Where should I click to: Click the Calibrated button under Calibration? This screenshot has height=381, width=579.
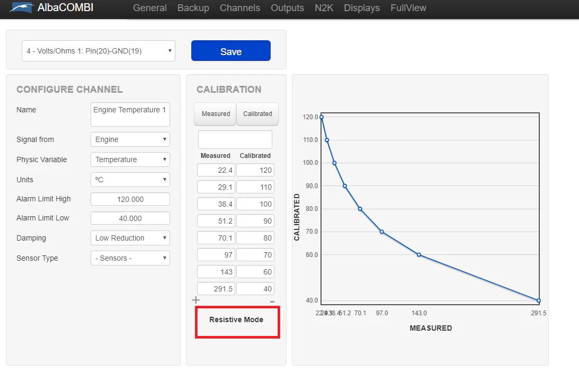click(257, 114)
